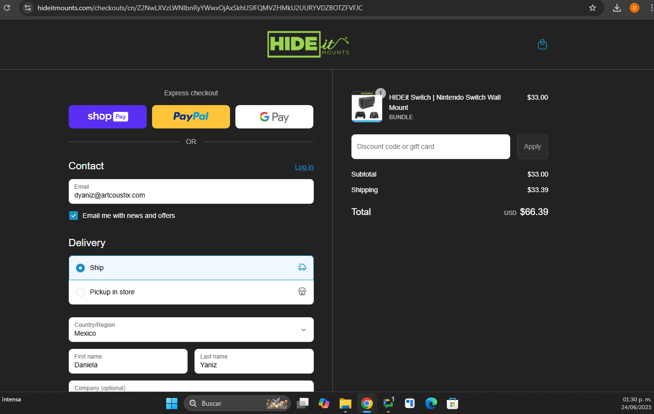Click the $66.39 total amount
Screen dimensions: 654x414
click(534, 212)
